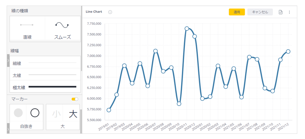Click the data point above 2021/07

(x=249, y=57)
